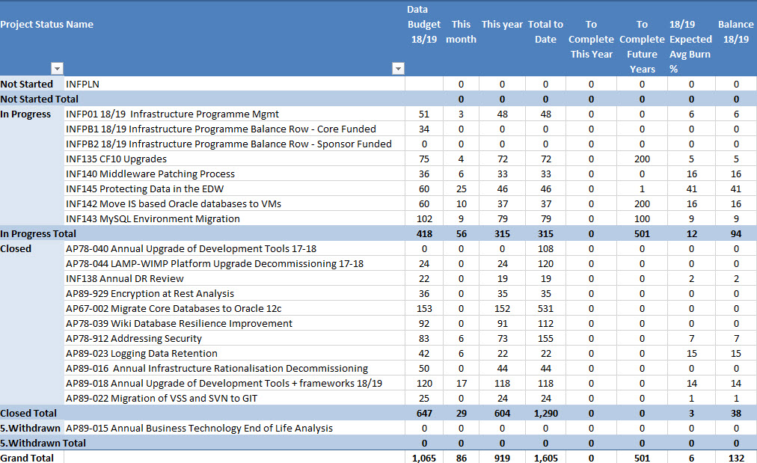Select AP78-040 Annual Upgrade of Development Tools
The width and height of the screenshot is (757, 463).
[191, 248]
